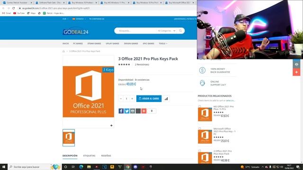Open the Steam Games nav item
Screen dimensions: 303x170
click(94, 43)
